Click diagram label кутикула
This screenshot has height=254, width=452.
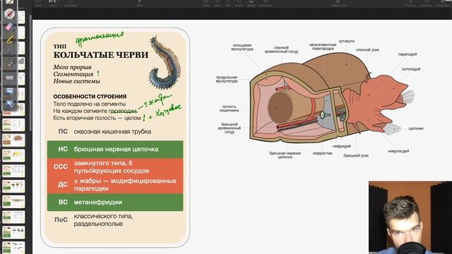click(x=347, y=41)
